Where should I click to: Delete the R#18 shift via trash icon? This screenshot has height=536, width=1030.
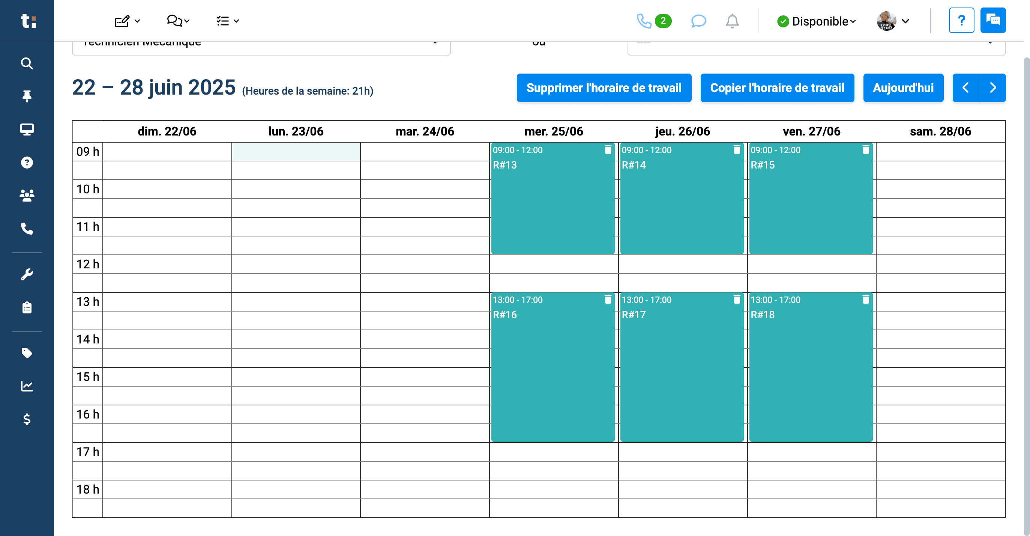point(866,299)
